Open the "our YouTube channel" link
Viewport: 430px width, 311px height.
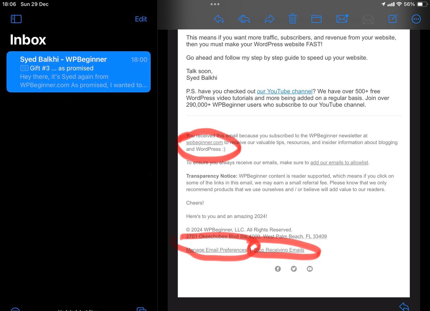point(285,91)
